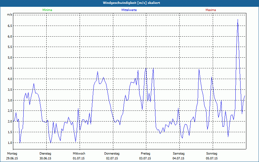The width and height of the screenshot is (259, 162).
Task: Click the Sonntag day label
Action: (x=212, y=154)
